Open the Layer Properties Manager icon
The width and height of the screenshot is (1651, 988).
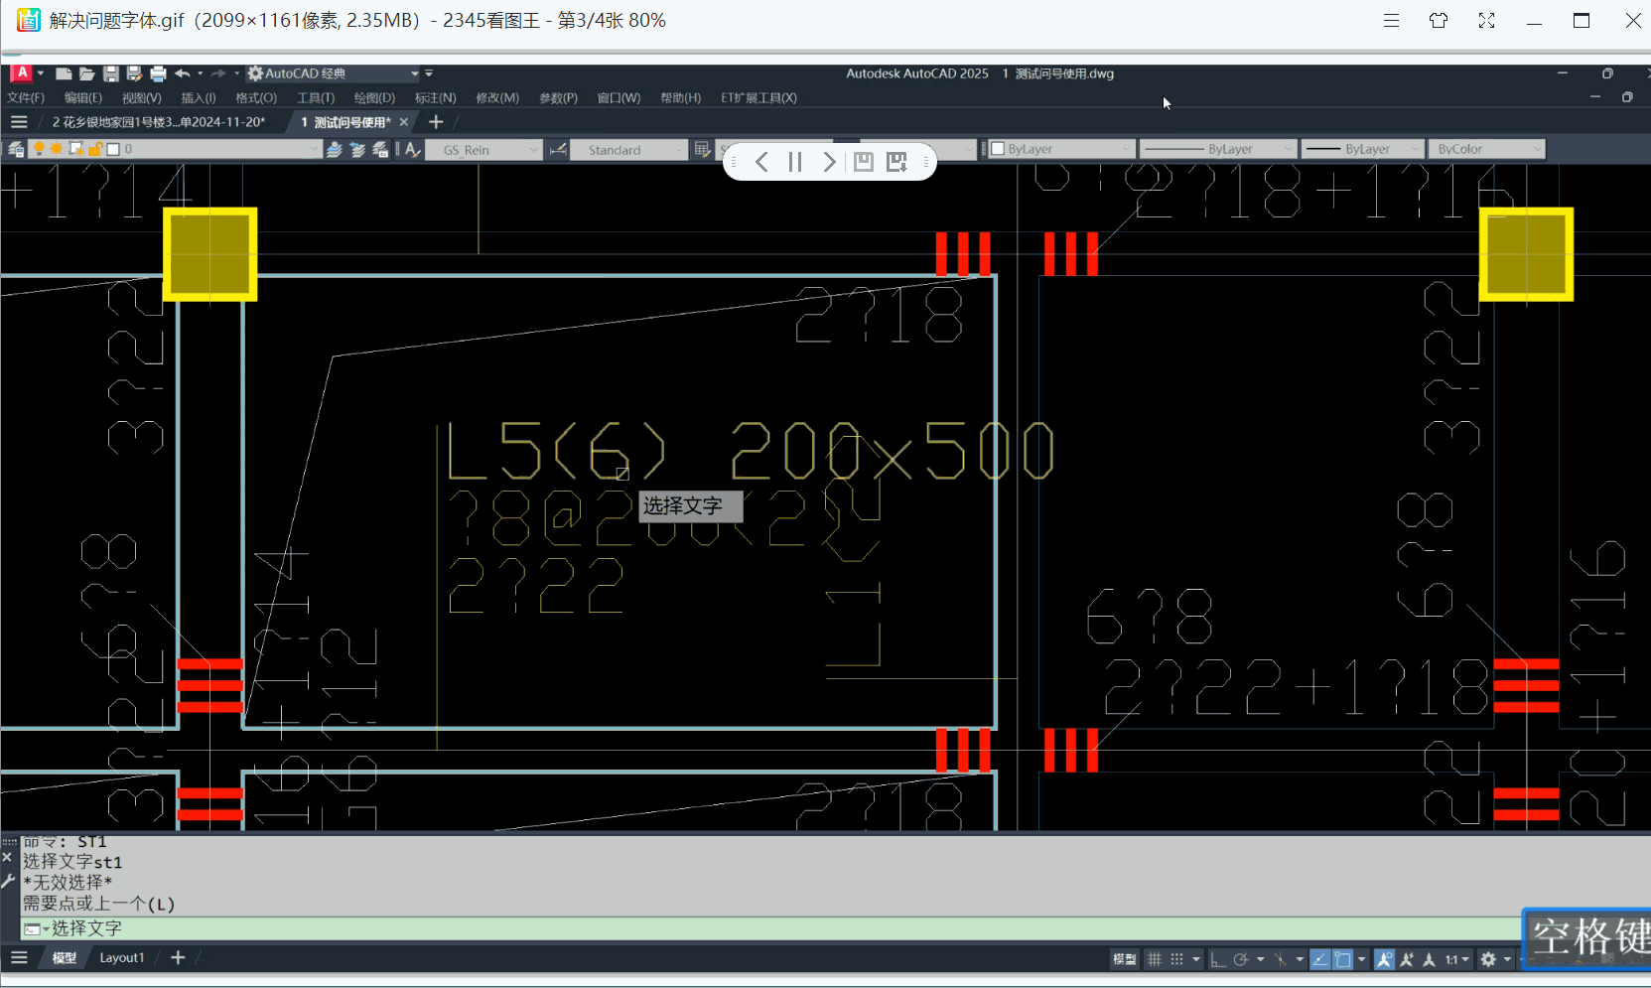pyautogui.click(x=16, y=149)
